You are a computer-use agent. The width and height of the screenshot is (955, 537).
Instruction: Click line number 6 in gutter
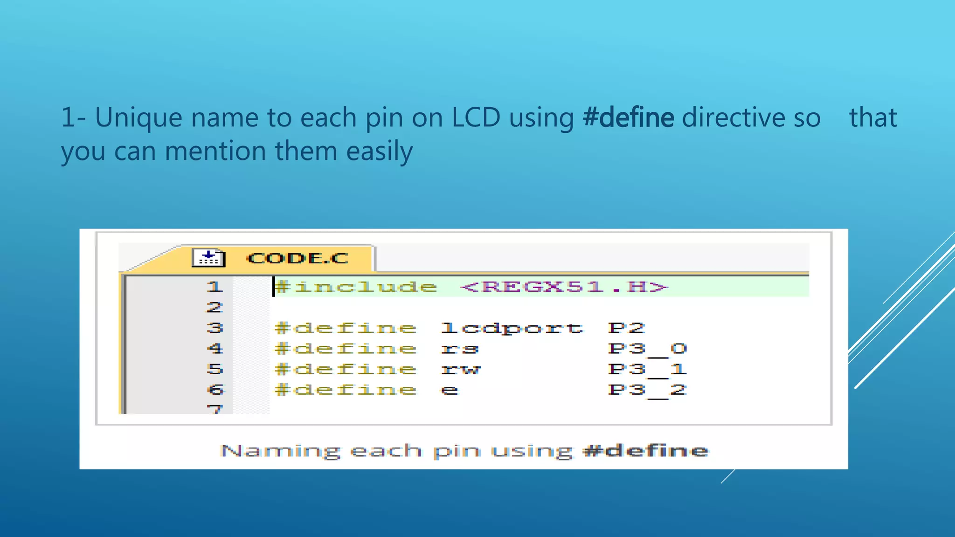tap(215, 389)
